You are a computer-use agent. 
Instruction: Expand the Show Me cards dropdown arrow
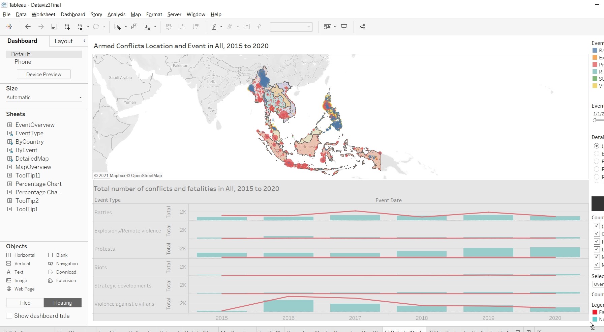tap(335, 27)
